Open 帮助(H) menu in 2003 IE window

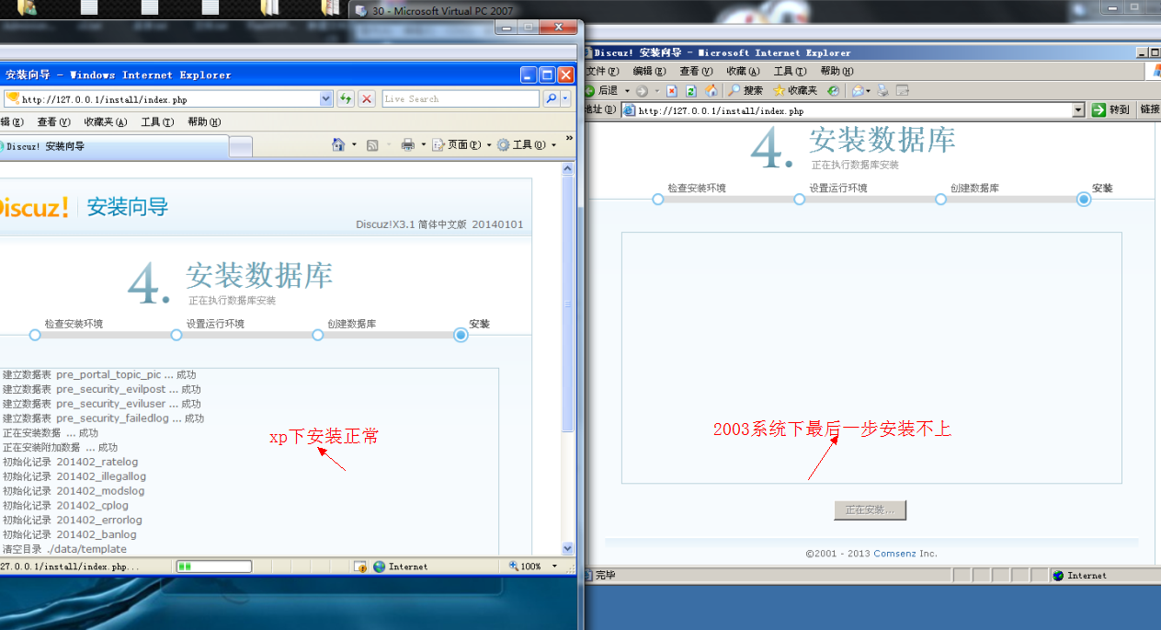pyautogui.click(x=837, y=71)
